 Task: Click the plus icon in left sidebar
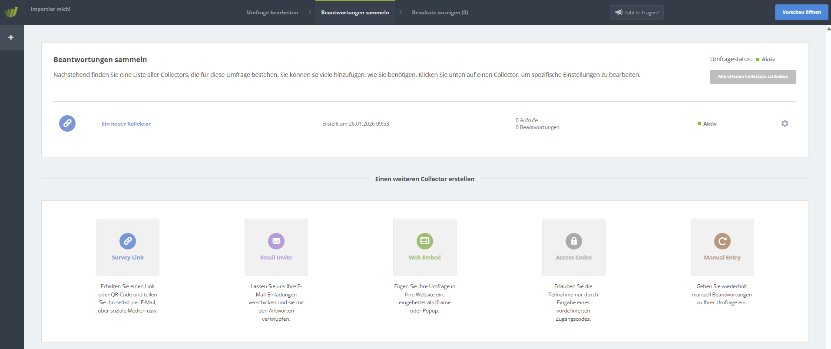point(11,37)
